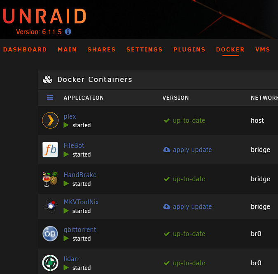This screenshot has width=278, height=274.
Task: Click the green checkmark for plex
Action: click(167, 120)
